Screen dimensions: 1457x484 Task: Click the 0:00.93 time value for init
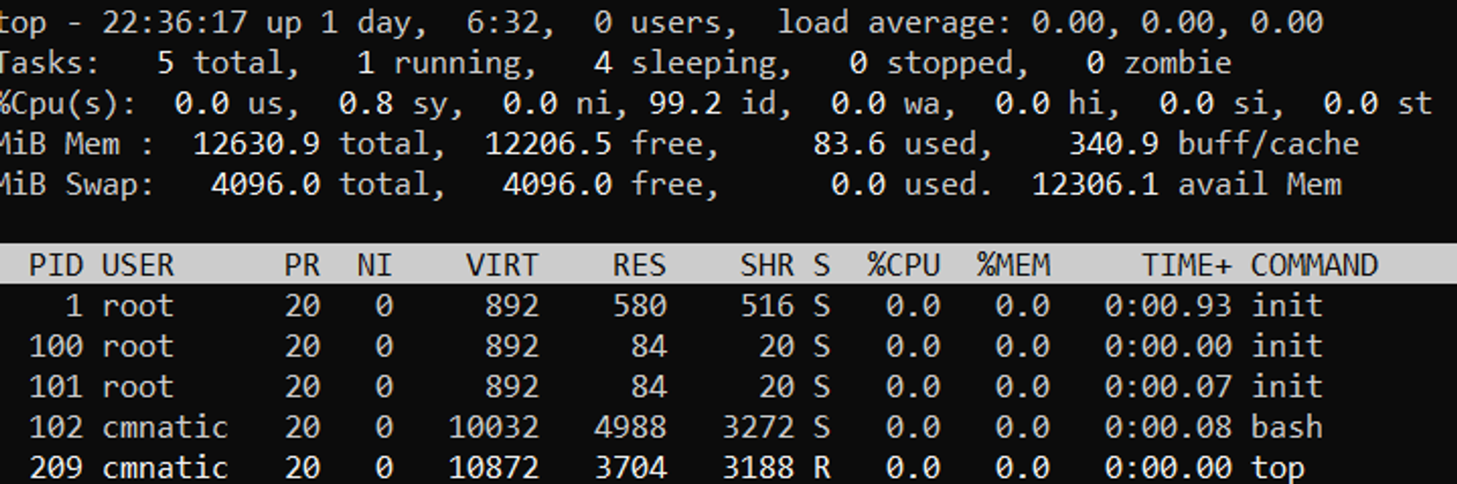(1168, 306)
